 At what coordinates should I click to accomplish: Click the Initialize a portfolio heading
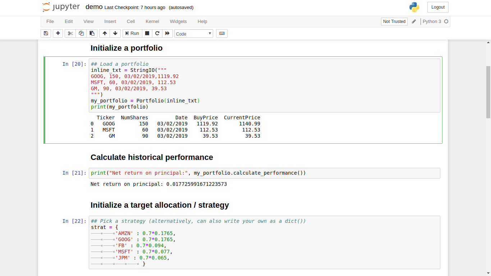127,48
